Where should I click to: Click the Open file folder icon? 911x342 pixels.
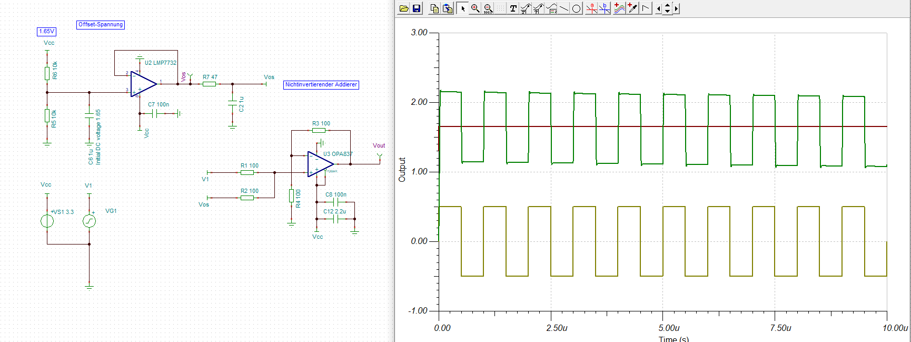point(404,8)
